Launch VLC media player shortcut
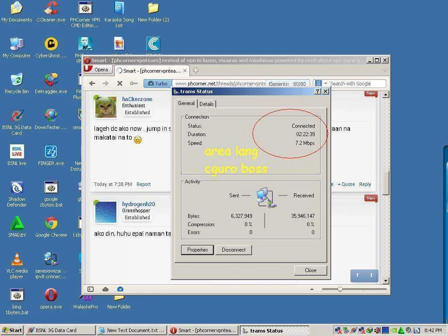The width and height of the screenshot is (448, 336). click(17, 266)
